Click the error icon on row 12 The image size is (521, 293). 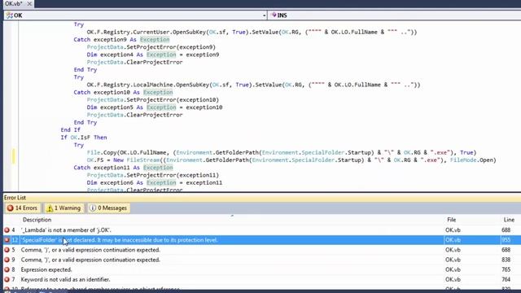[7, 240]
